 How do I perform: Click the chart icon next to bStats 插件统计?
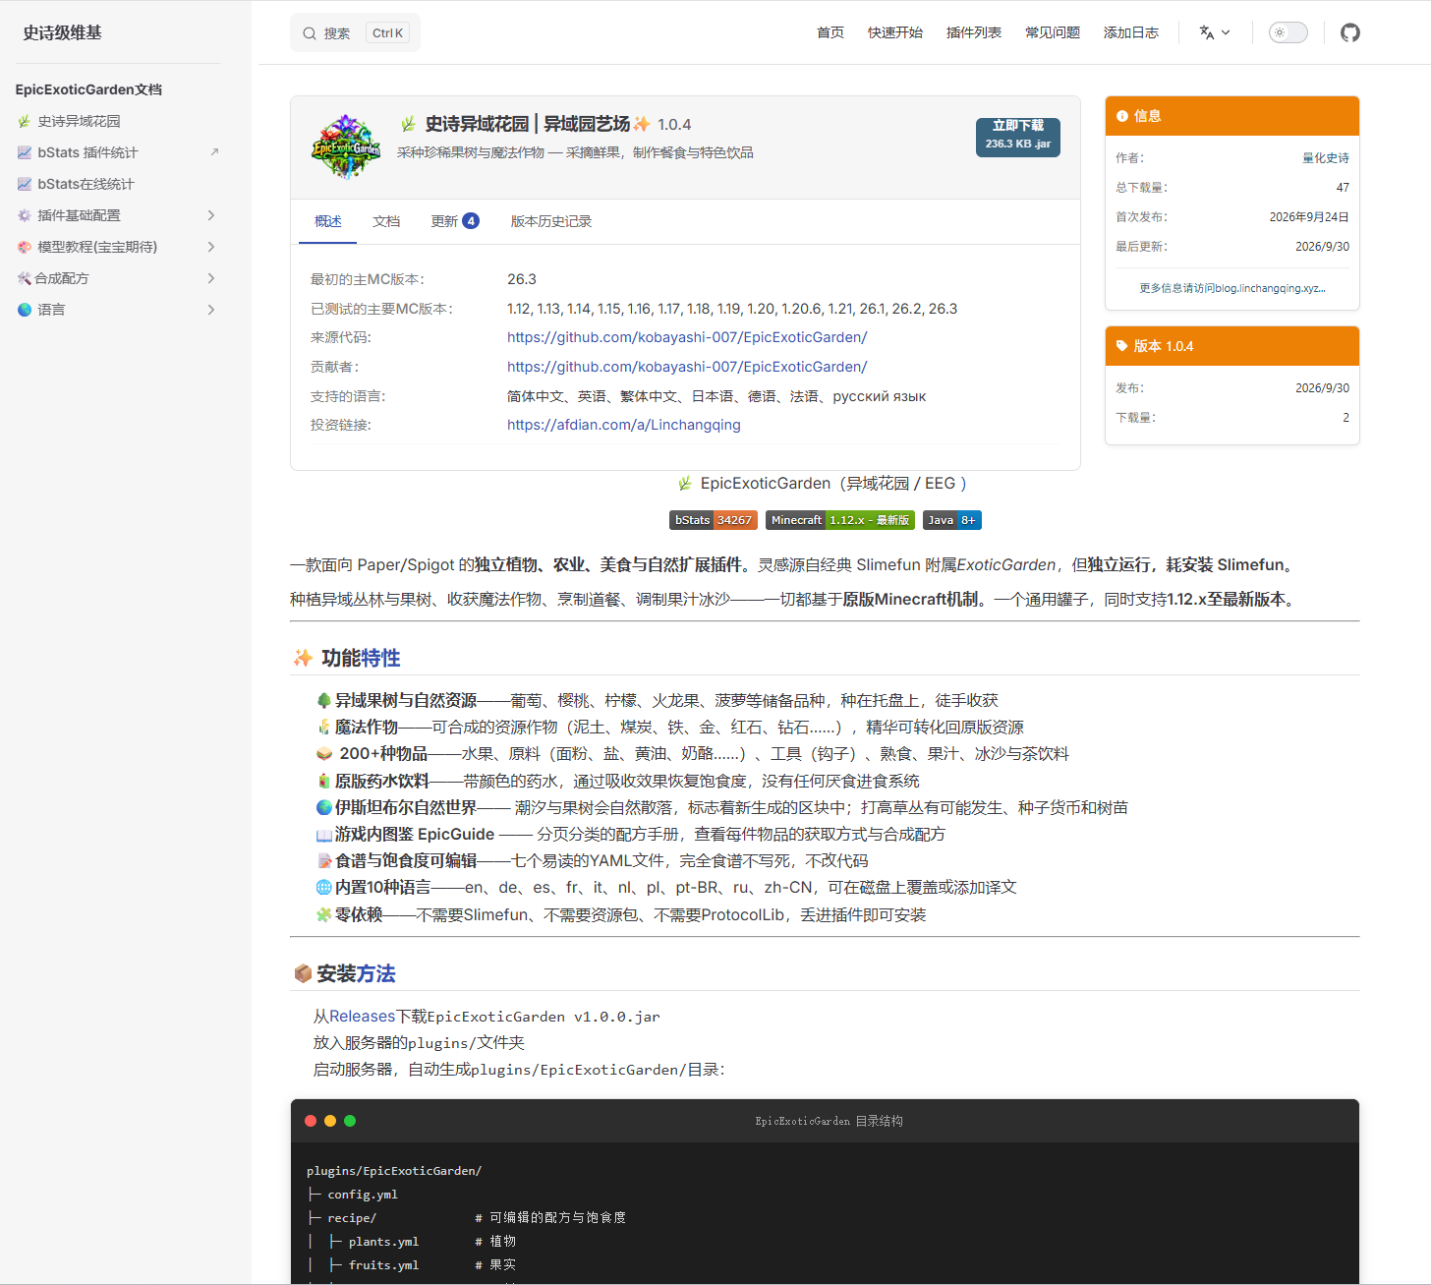[25, 152]
